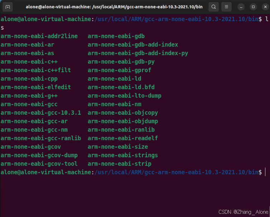Click the arm-none-eabi-as entry
This screenshot has height=217, width=270.
click(27, 53)
